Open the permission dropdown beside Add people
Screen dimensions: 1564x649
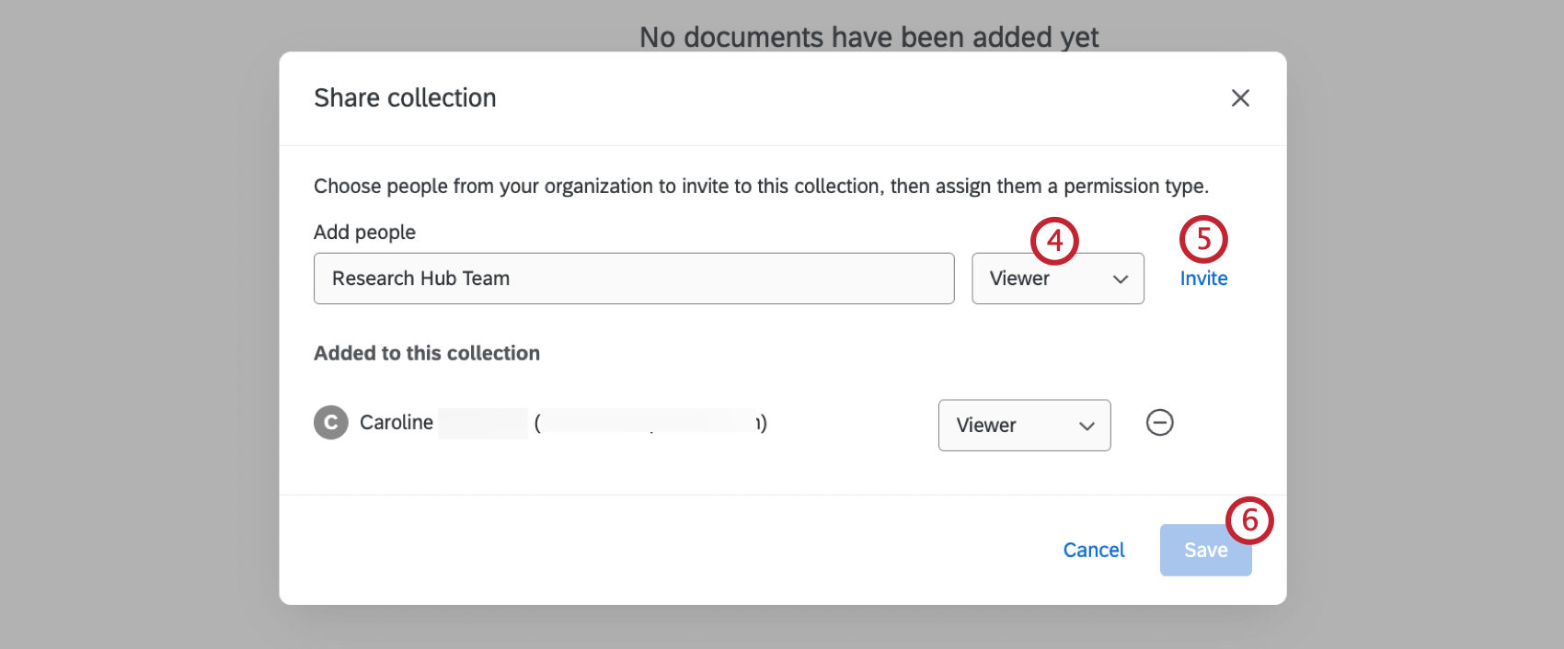tap(1057, 279)
